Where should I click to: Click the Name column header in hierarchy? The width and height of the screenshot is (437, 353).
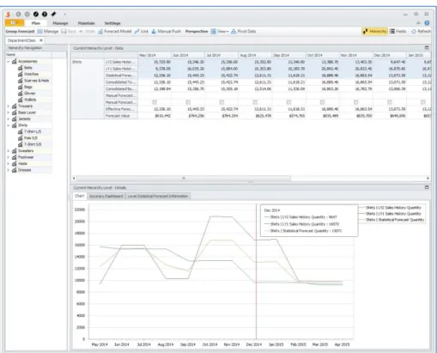[x=28, y=54]
